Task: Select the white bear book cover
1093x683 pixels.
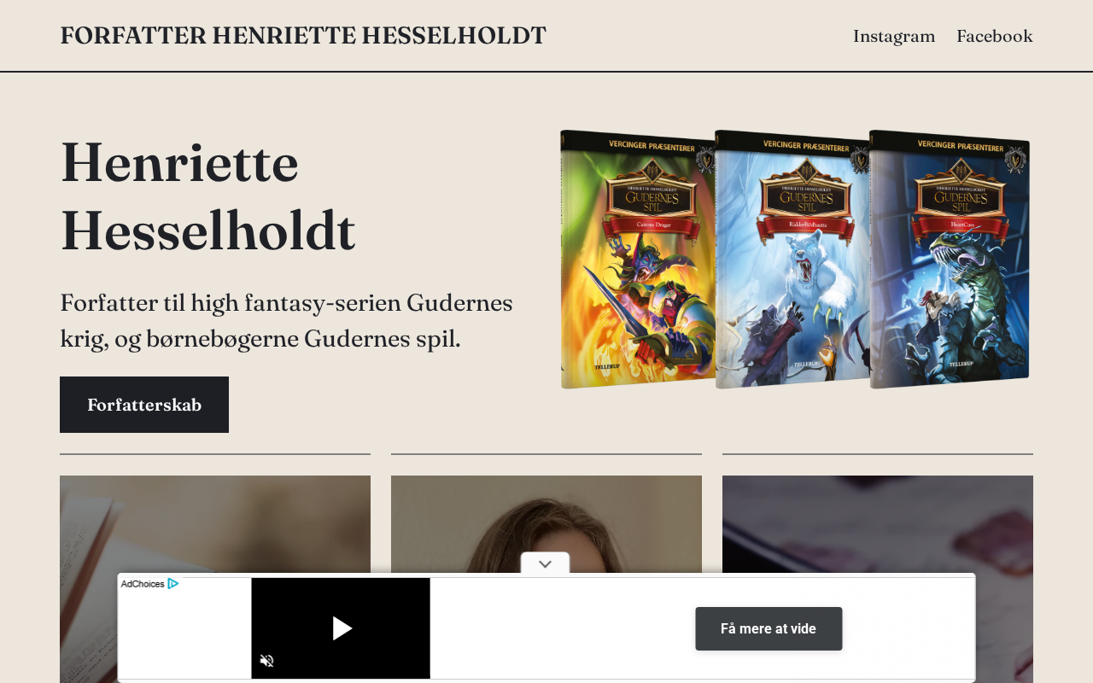Action: click(792, 260)
